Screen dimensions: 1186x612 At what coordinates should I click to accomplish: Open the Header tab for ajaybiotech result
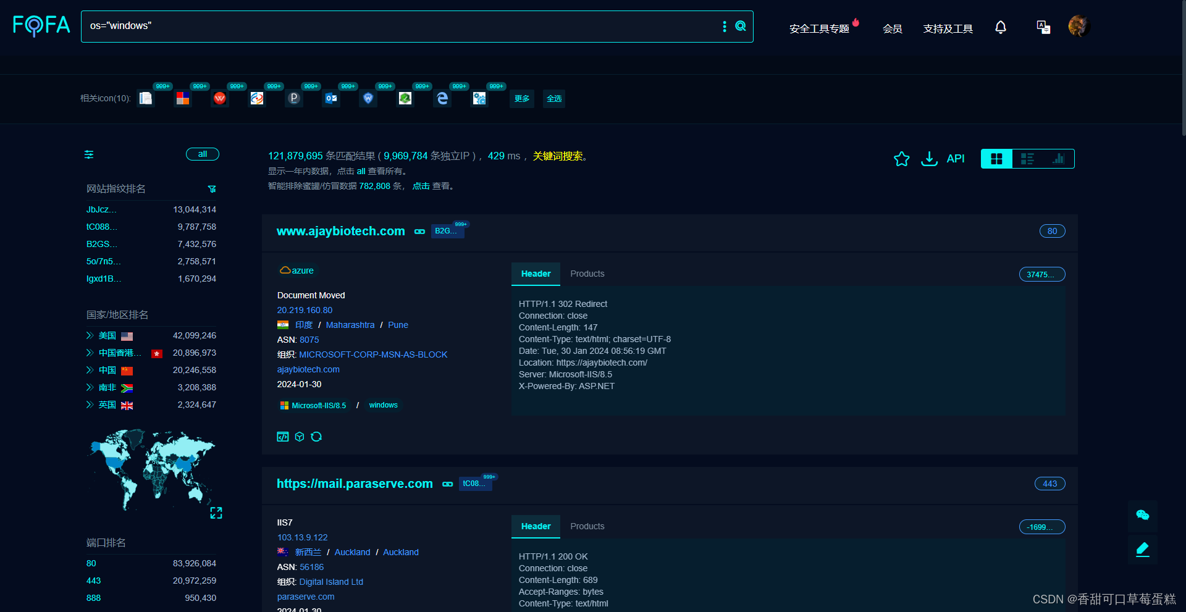point(536,274)
